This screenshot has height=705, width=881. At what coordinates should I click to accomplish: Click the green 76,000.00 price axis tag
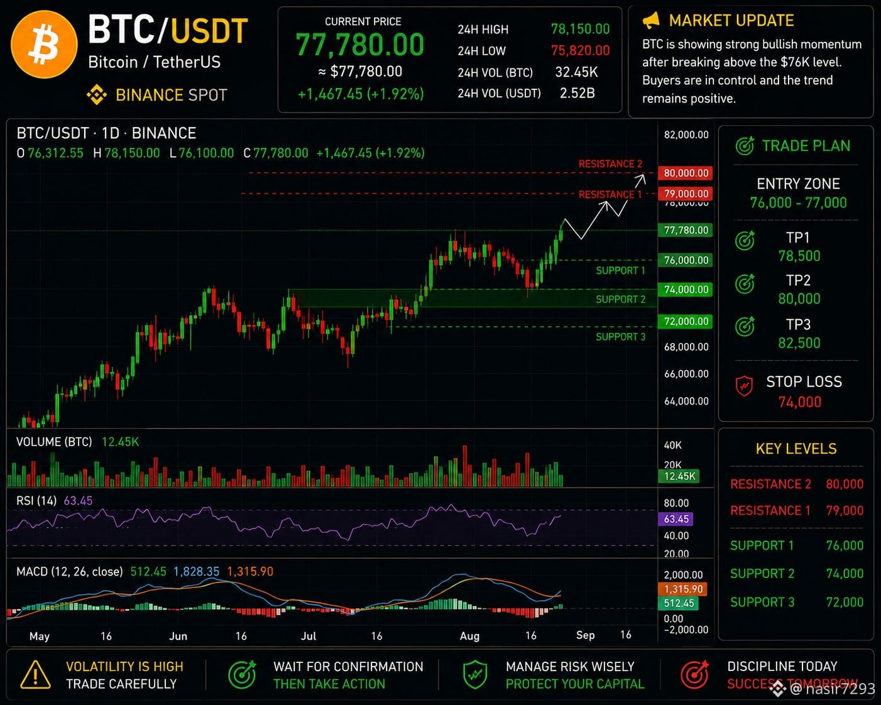click(686, 260)
